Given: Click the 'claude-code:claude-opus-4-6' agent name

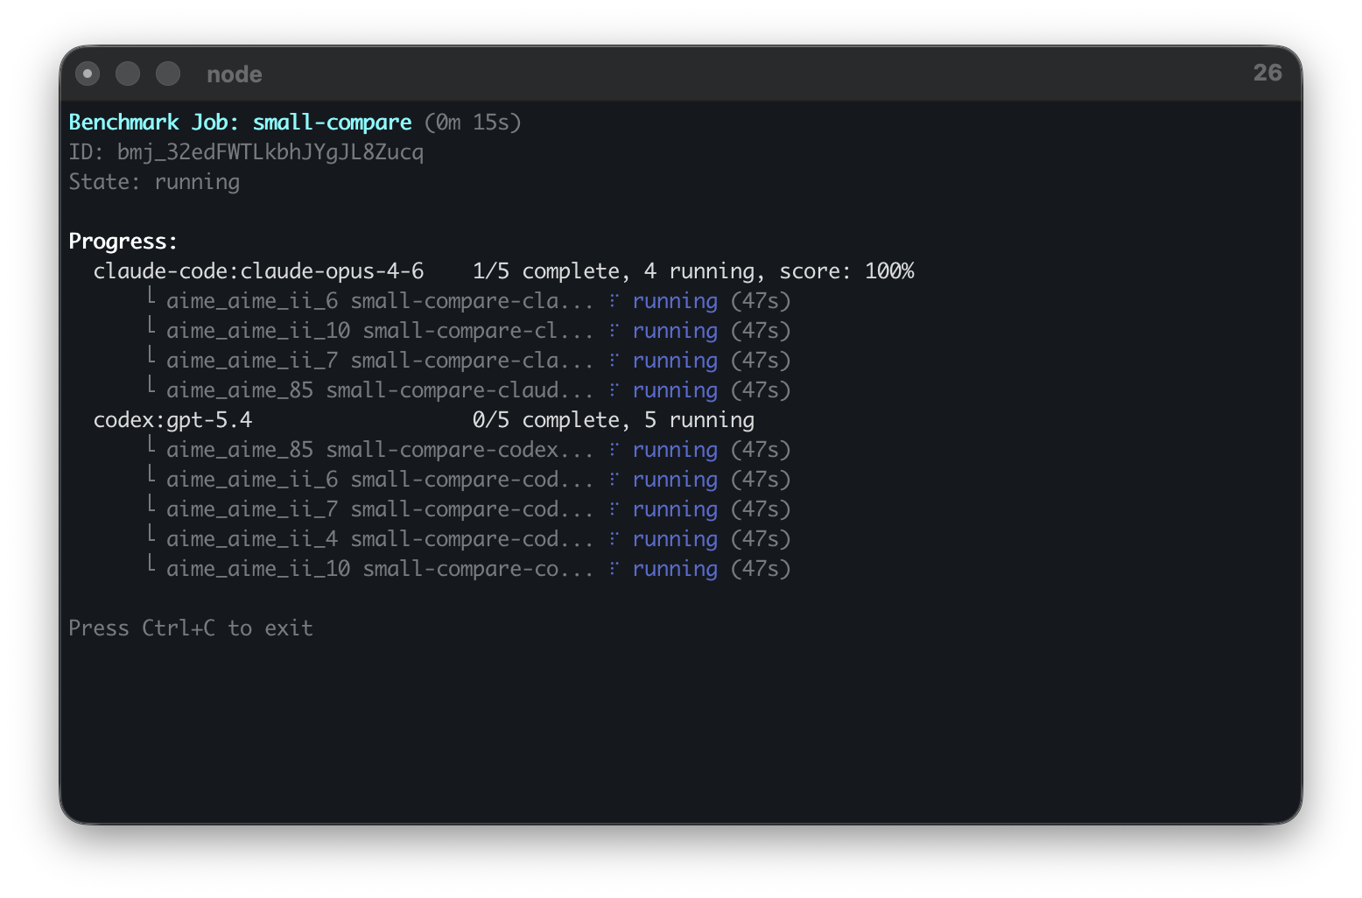Looking at the screenshot, I should [x=258, y=271].
